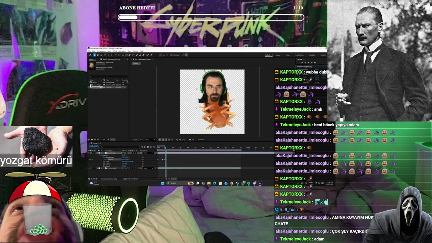The height and width of the screenshot is (243, 432).
Task: Play the preview in Preview panel
Action: (308, 63)
